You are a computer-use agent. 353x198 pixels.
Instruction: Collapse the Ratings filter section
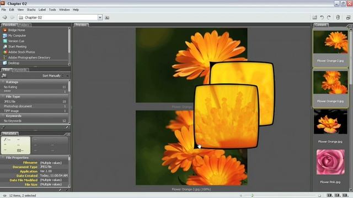3,82
